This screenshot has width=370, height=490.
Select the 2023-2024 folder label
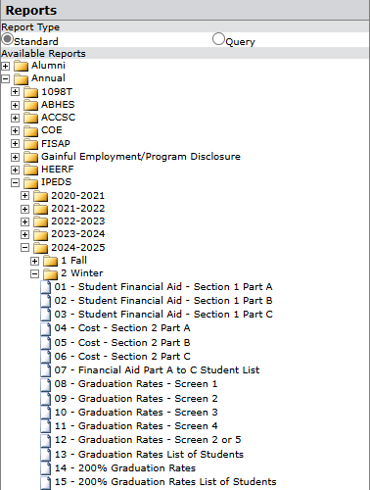[78, 234]
